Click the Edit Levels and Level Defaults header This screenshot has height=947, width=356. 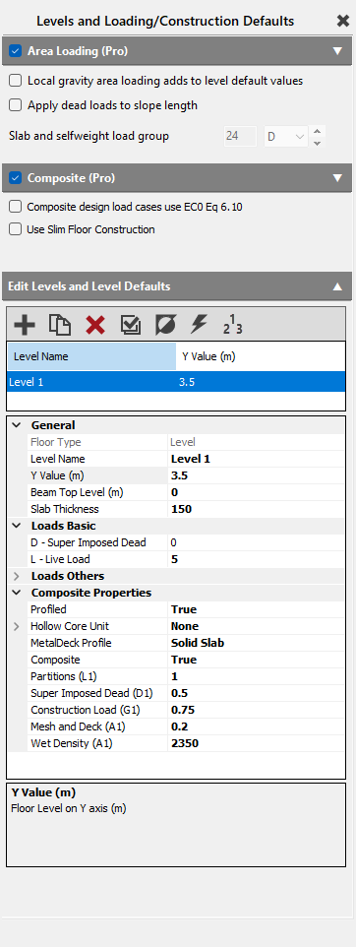(176, 286)
